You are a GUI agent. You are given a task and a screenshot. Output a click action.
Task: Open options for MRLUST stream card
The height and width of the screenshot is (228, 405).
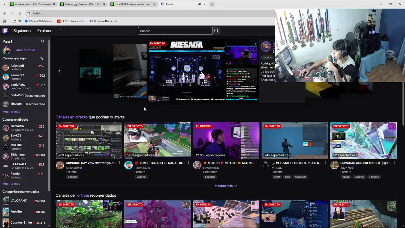tap(326, 163)
